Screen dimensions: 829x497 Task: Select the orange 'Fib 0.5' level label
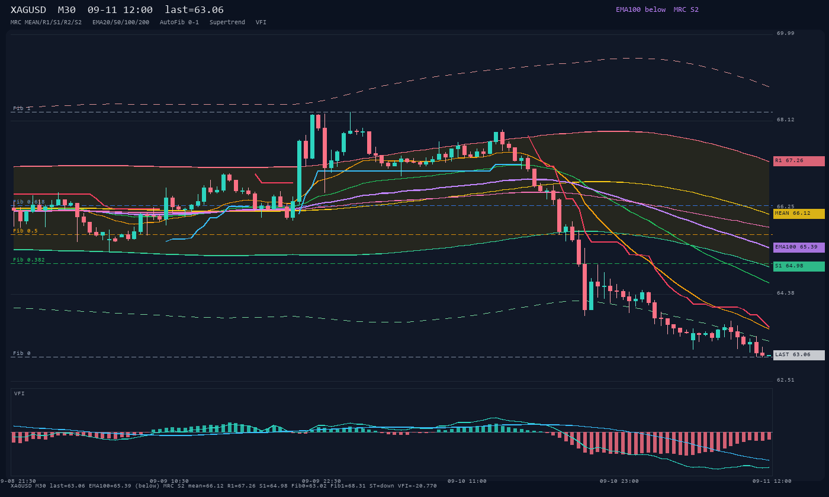click(25, 231)
